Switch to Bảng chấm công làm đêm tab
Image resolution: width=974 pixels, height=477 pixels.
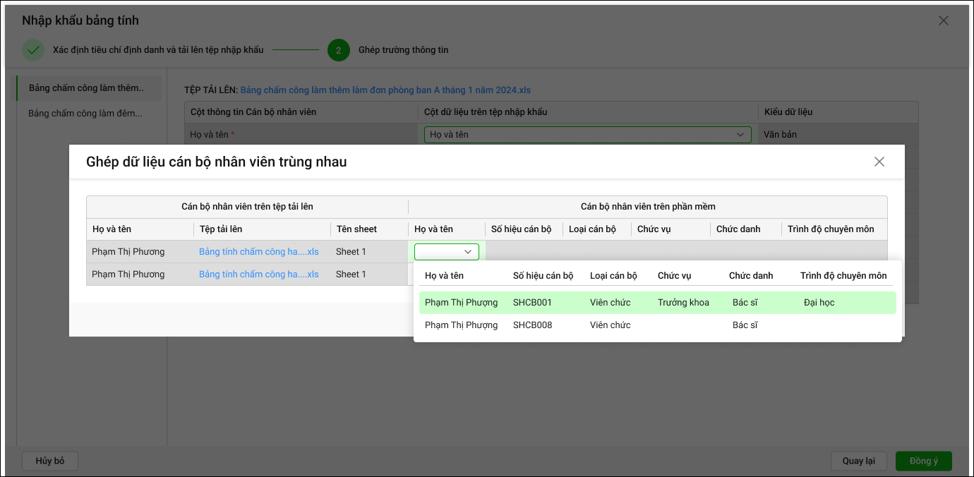pyautogui.click(x=85, y=113)
